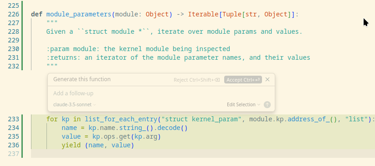Click line number 237 in the gutter
This screenshot has height=166, width=375.
(13, 154)
